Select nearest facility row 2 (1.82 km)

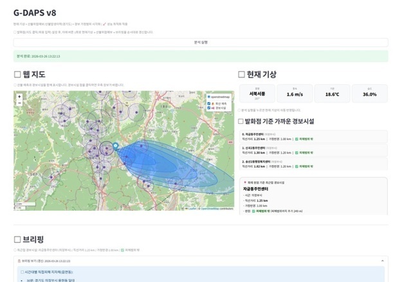tap(313, 164)
